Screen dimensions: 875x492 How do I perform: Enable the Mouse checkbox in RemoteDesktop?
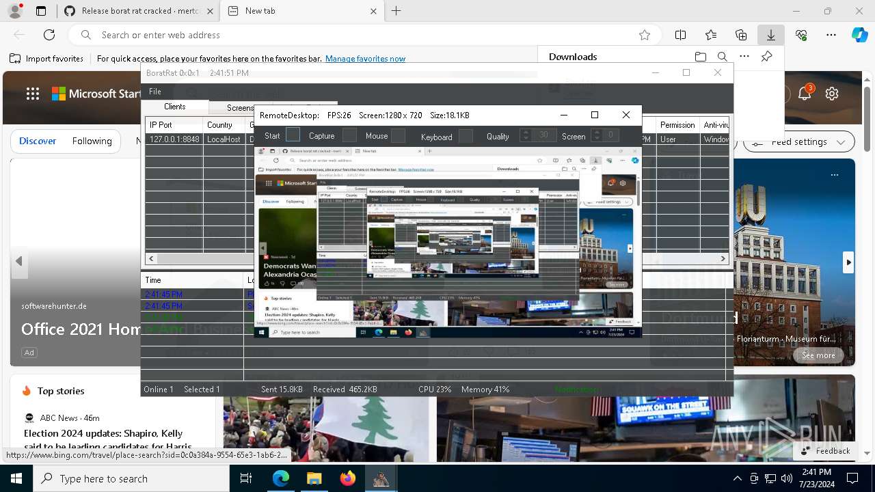[398, 135]
